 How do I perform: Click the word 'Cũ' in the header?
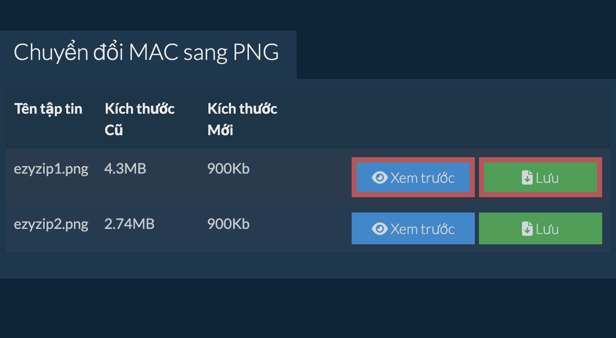pos(113,130)
